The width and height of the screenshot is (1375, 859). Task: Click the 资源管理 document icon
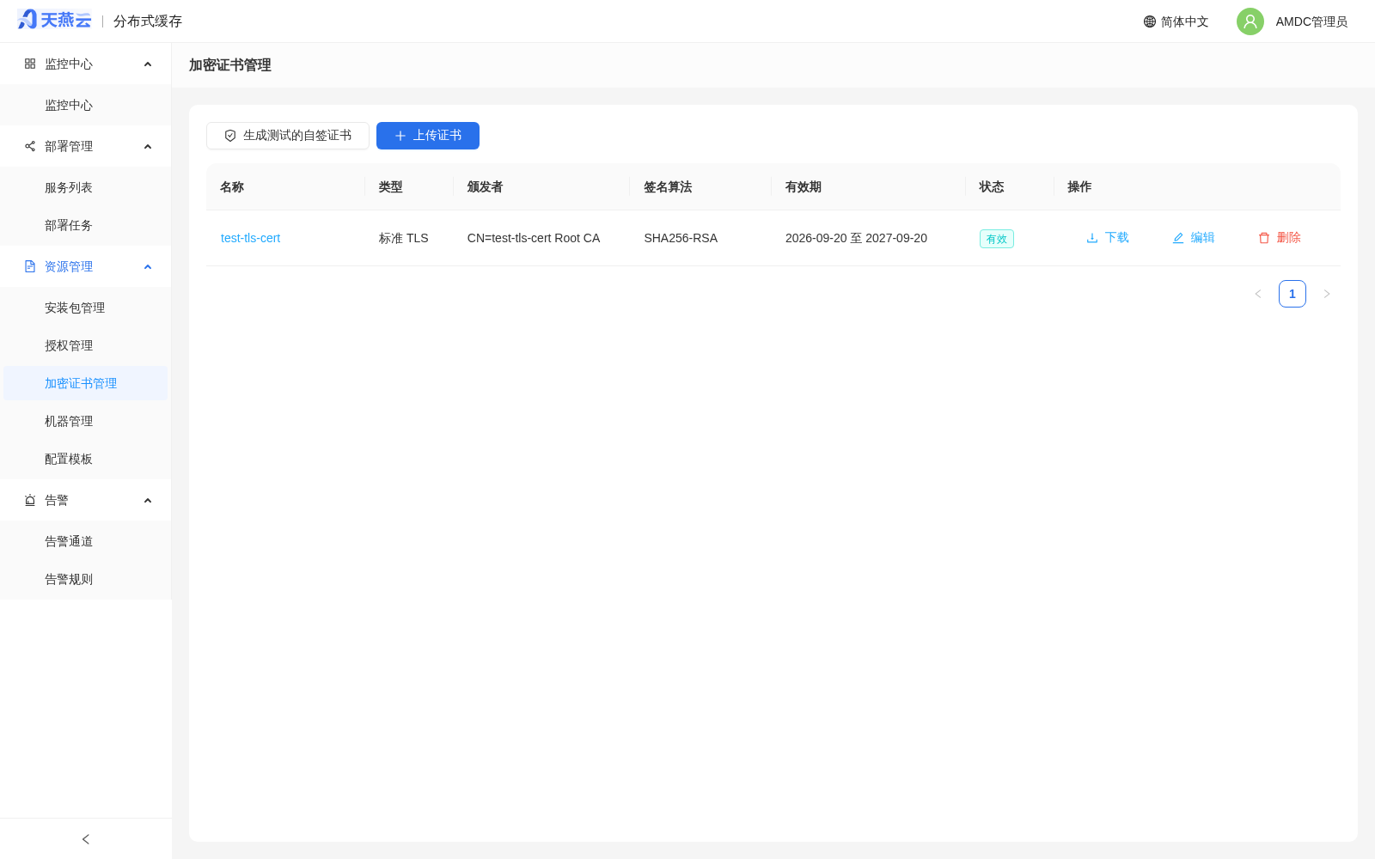point(30,266)
